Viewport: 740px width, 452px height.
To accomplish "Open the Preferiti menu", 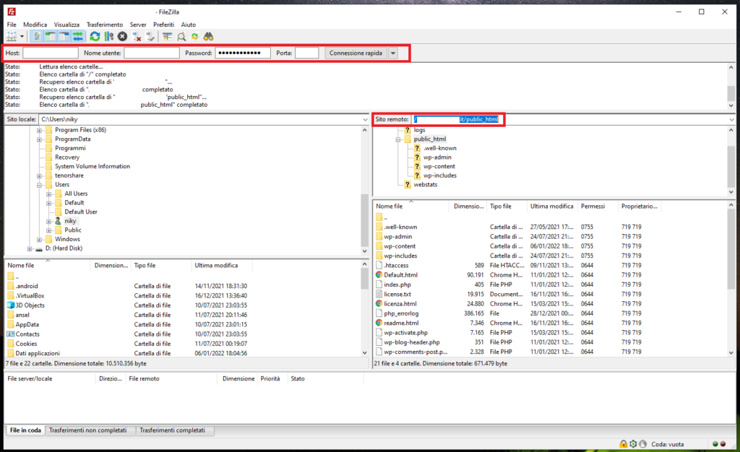I will (163, 25).
